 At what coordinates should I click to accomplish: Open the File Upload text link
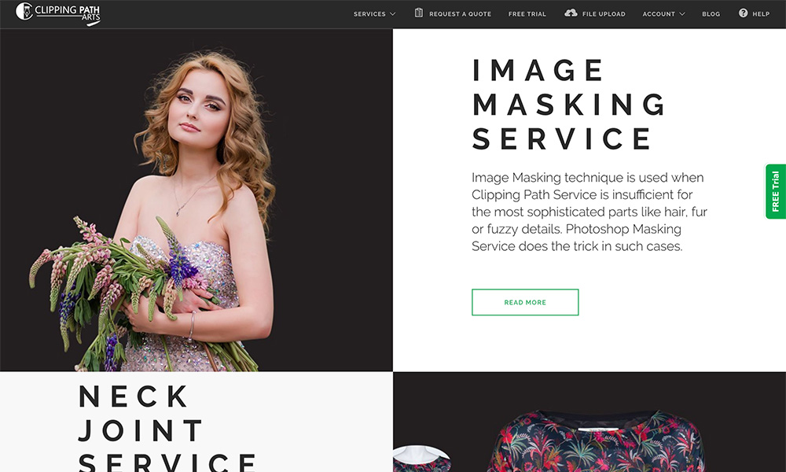coord(604,14)
